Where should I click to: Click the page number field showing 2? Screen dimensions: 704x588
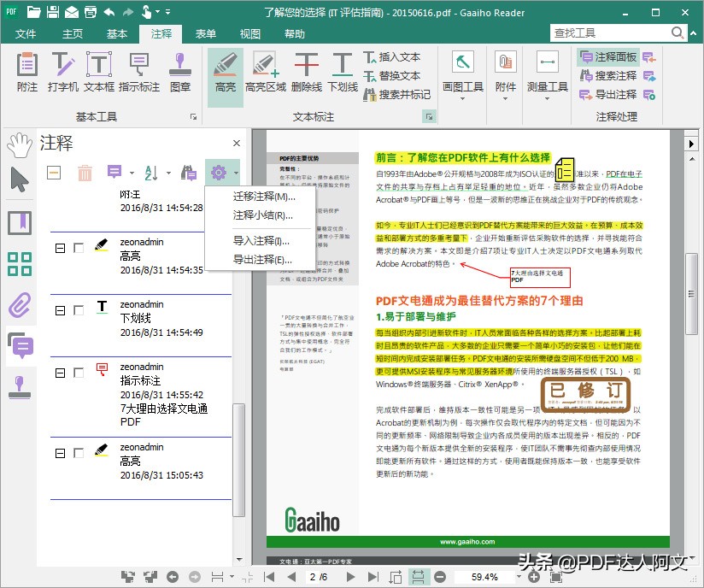[314, 577]
